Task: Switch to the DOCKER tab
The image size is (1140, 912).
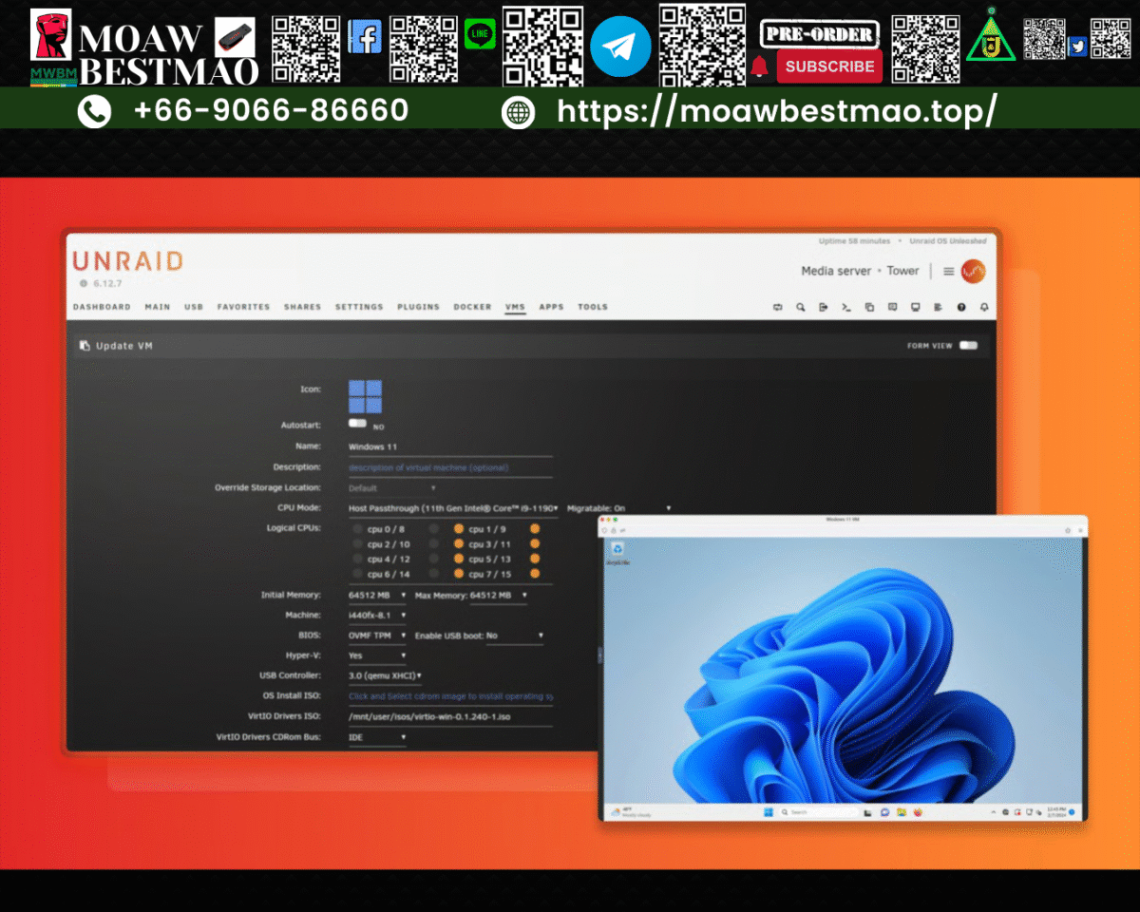Action: point(472,307)
